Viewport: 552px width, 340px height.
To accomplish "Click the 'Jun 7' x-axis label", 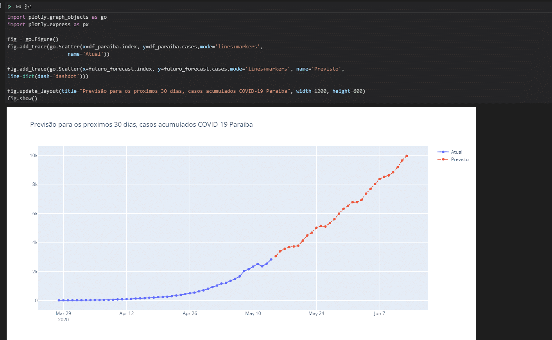I will pos(379,313).
